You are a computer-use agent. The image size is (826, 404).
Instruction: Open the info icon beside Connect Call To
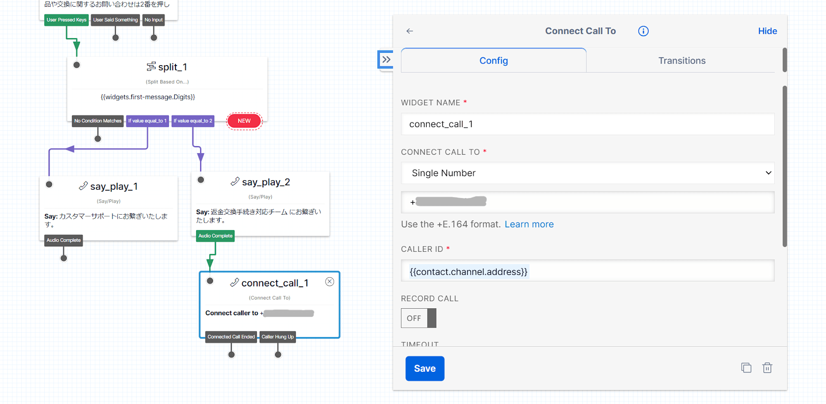(643, 31)
